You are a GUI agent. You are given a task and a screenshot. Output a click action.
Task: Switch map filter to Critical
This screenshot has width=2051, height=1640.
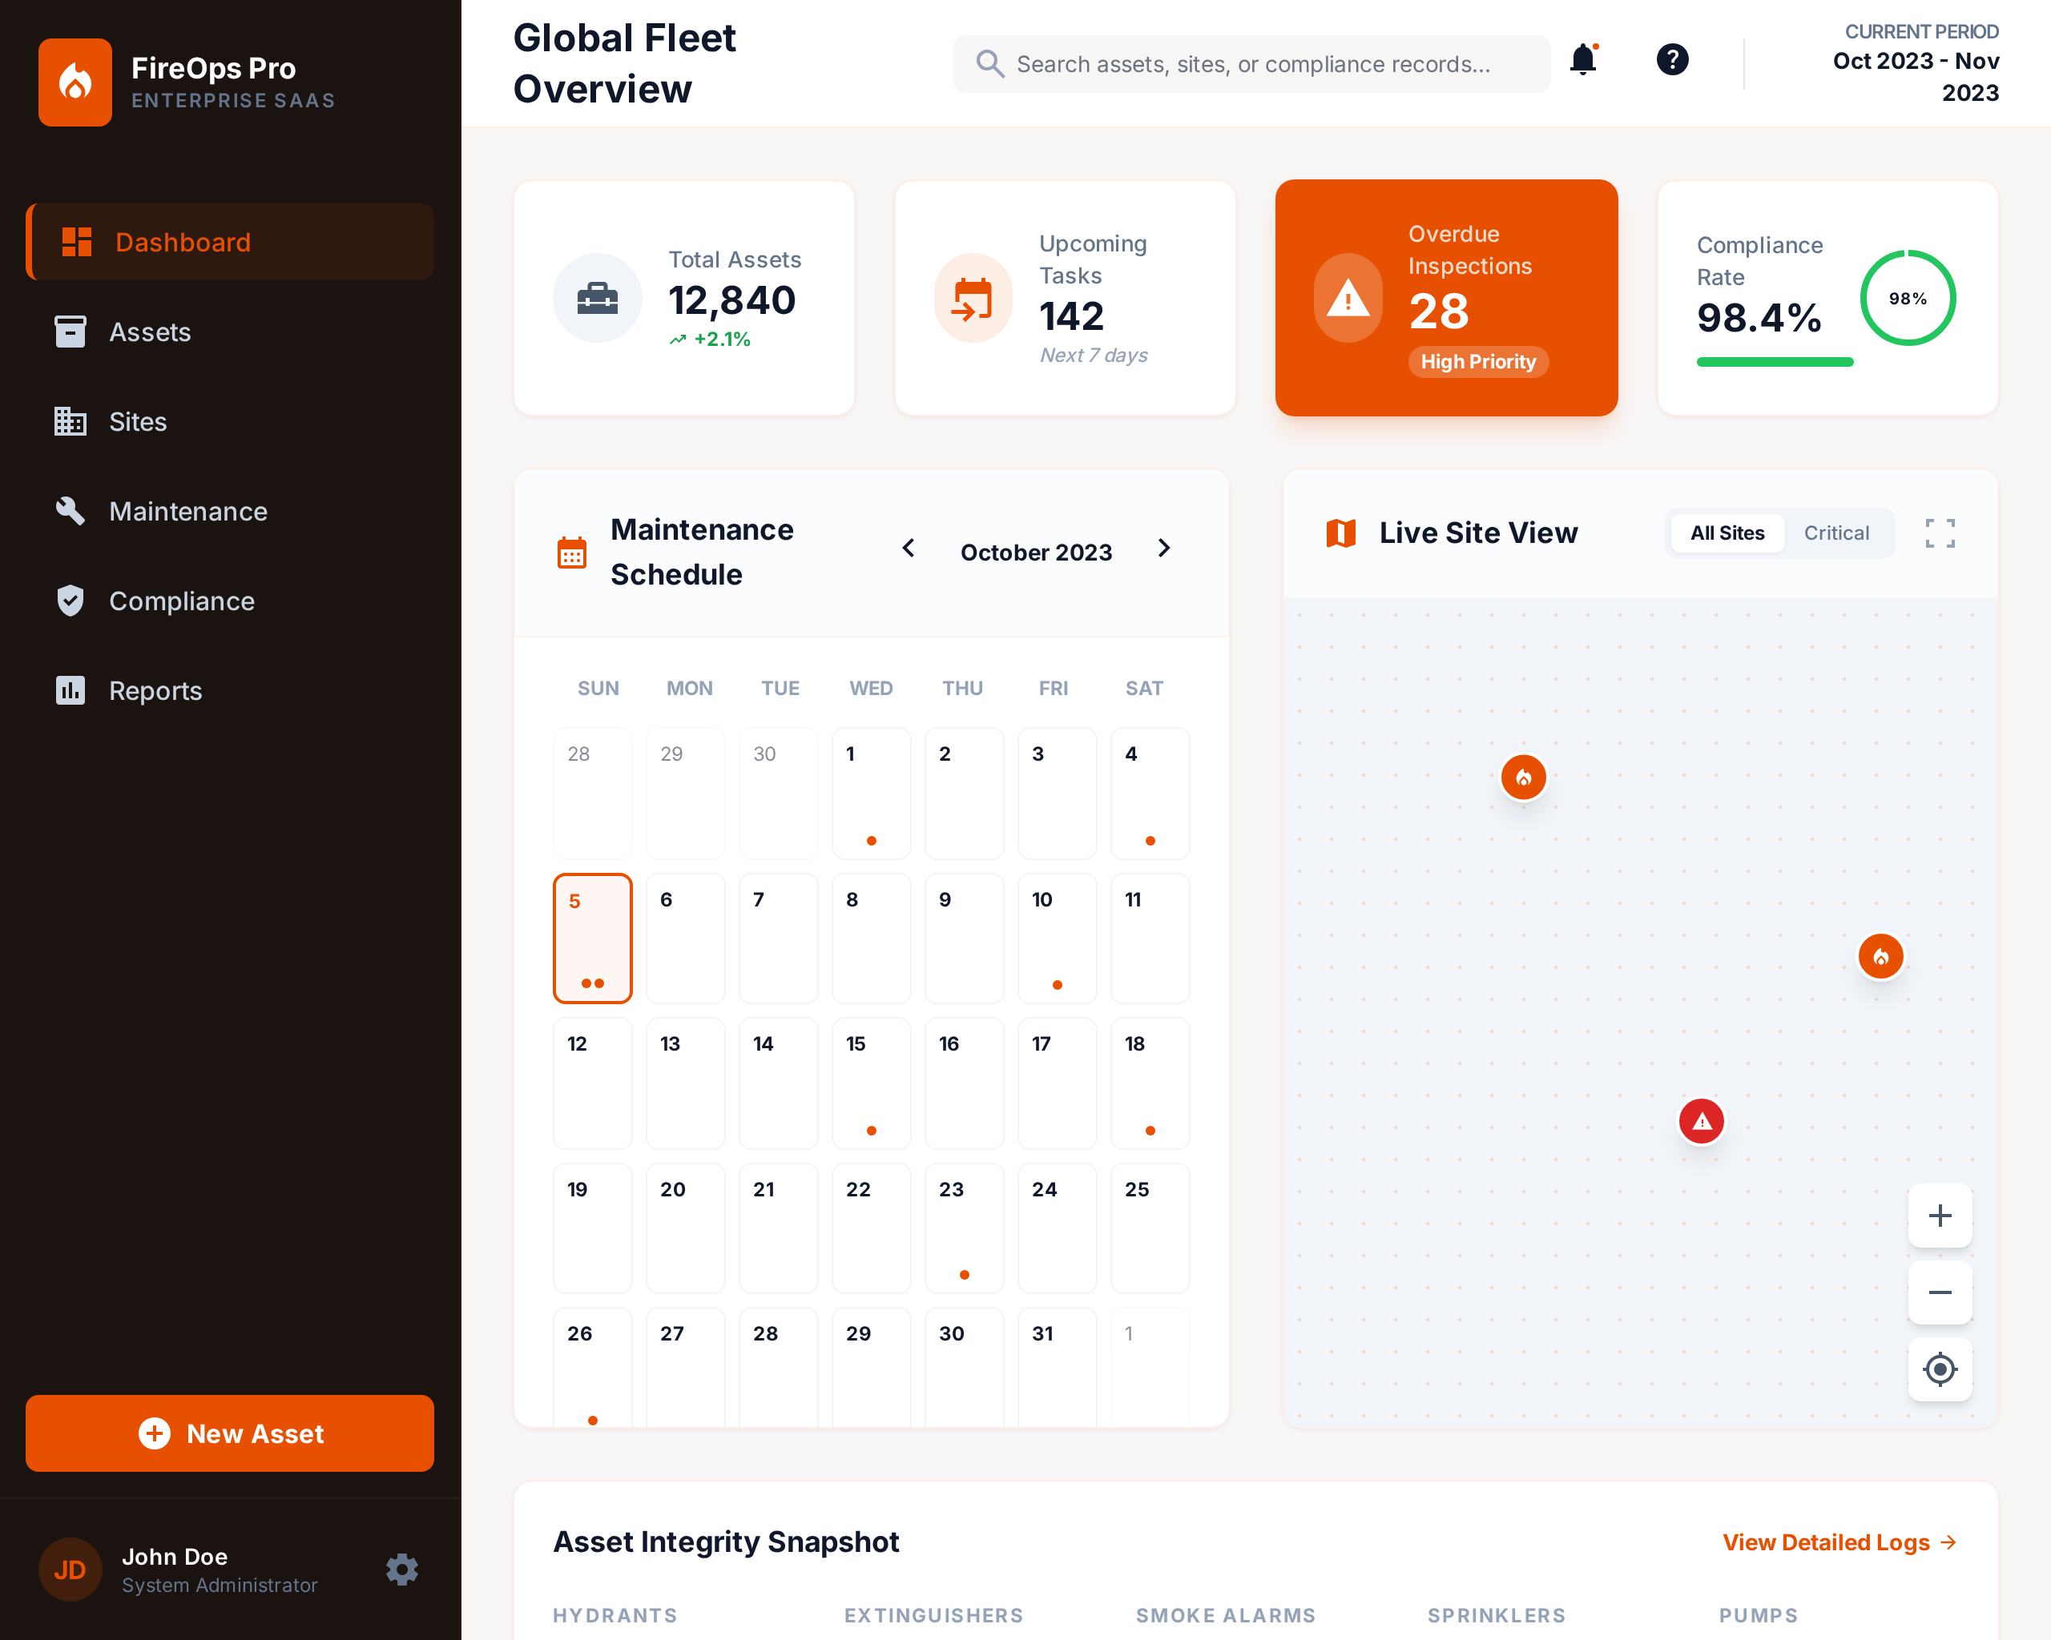point(1836,533)
